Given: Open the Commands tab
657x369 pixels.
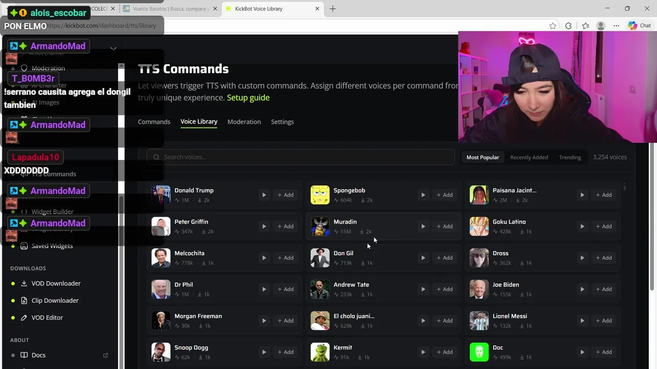Looking at the screenshot, I should click(154, 121).
